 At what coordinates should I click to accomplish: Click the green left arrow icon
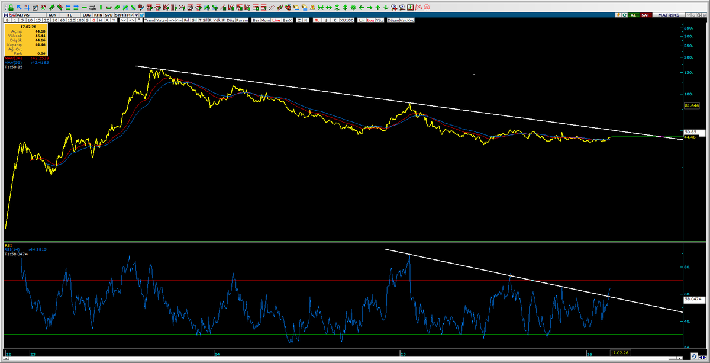(361, 8)
